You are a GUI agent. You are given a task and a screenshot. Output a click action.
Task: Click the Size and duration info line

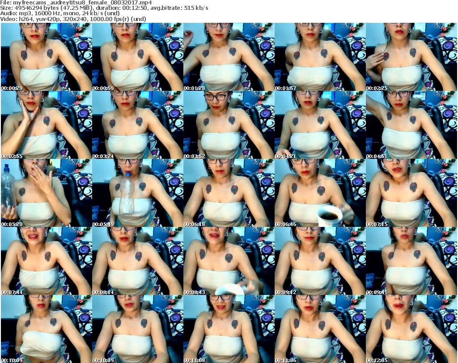(x=104, y=8)
